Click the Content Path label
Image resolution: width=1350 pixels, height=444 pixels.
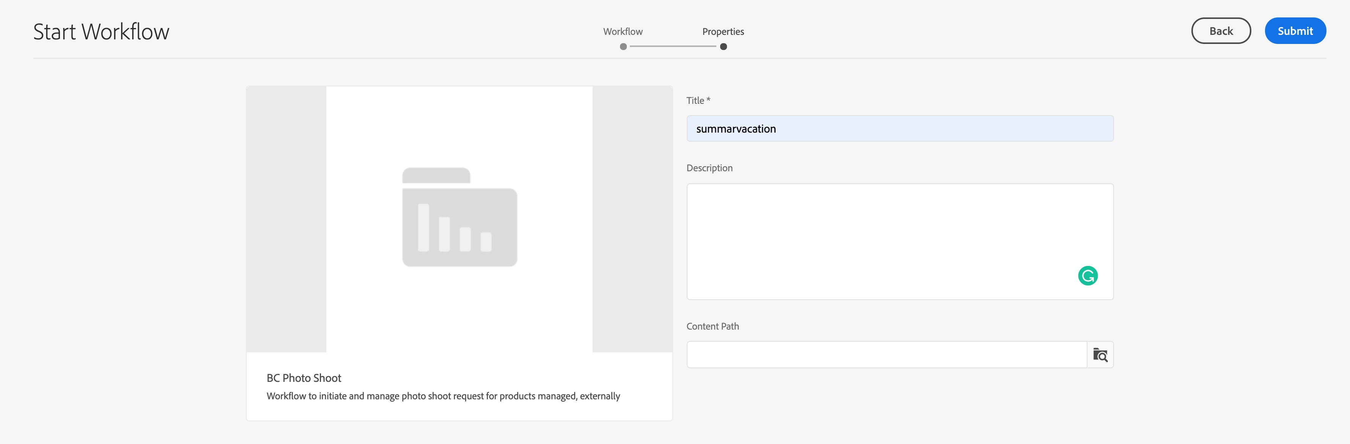tap(712, 326)
